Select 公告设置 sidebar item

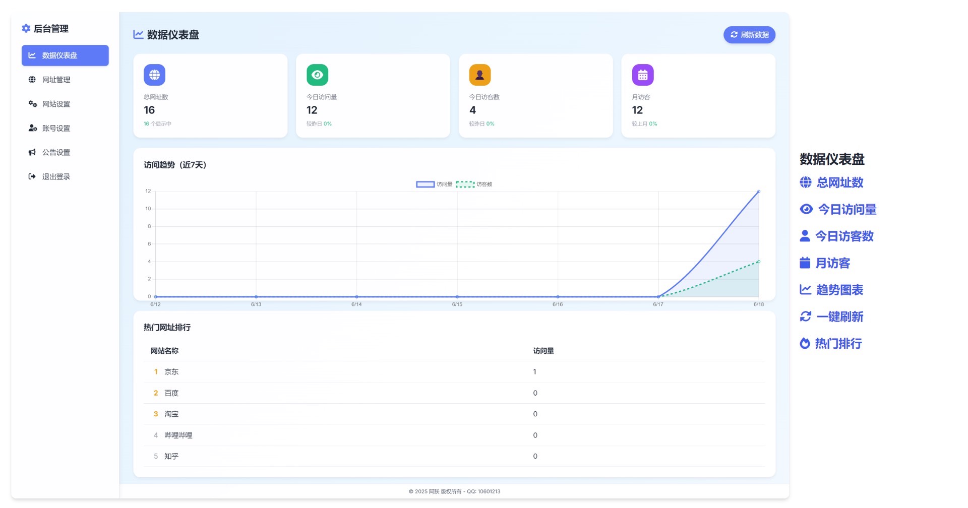[56, 152]
